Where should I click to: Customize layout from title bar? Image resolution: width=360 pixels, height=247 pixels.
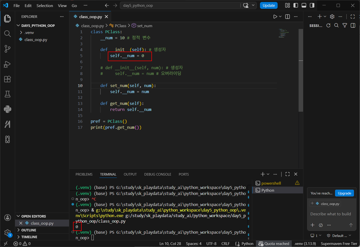287,6
